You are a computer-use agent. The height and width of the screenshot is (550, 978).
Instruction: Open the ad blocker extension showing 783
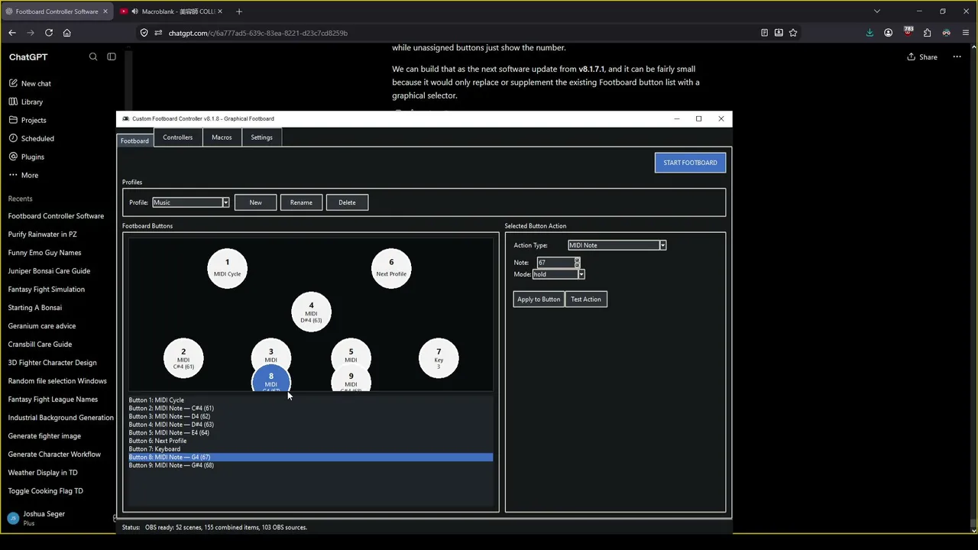(908, 32)
